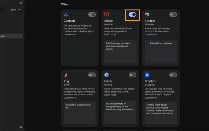This screenshot has width=209, height=131.
Task: Click the Canva logo icon
Action: tap(107, 75)
